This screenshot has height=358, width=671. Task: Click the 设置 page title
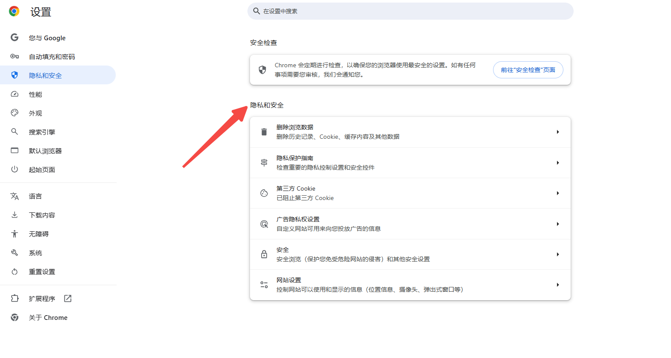pyautogui.click(x=41, y=12)
